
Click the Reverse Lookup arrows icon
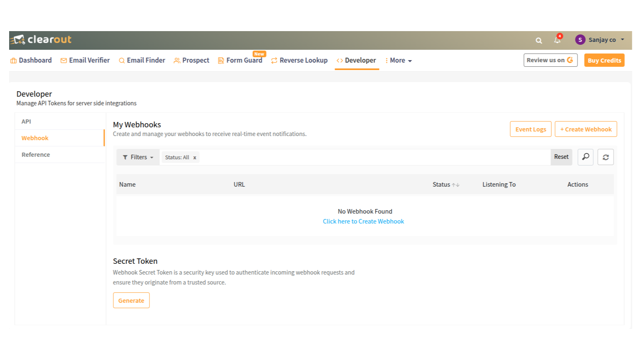point(274,60)
